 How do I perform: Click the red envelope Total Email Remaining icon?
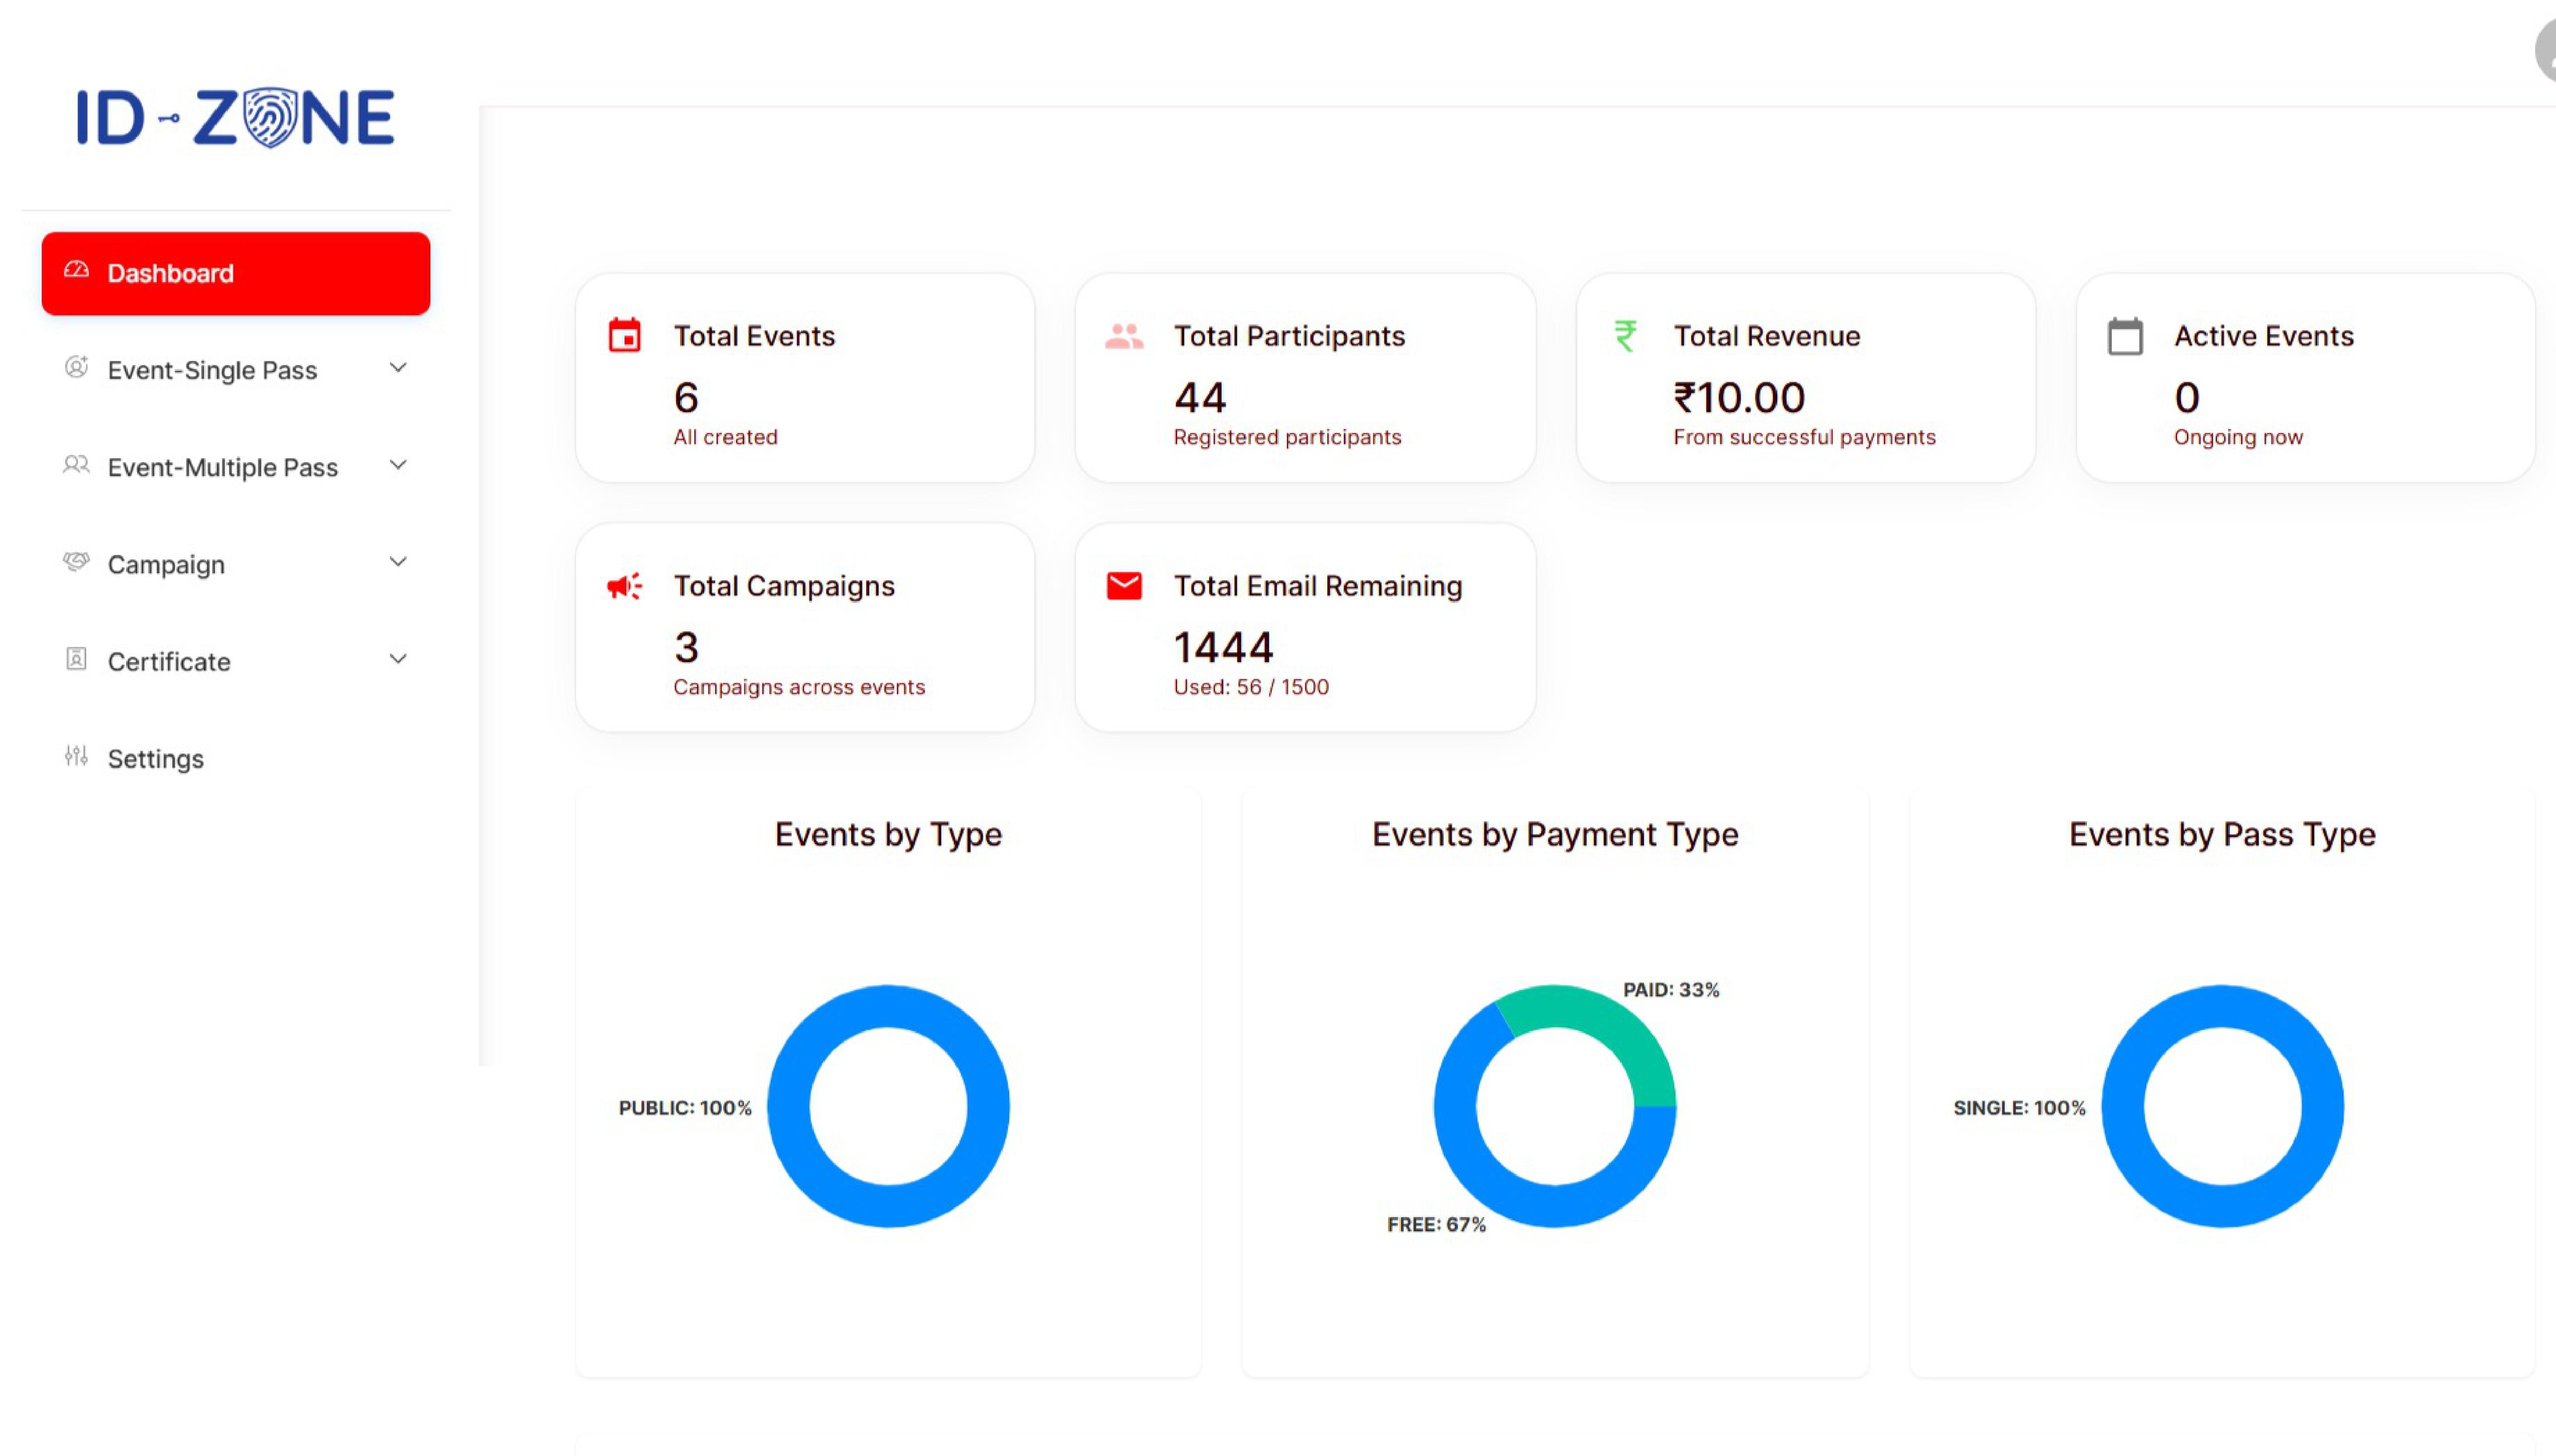click(1123, 586)
